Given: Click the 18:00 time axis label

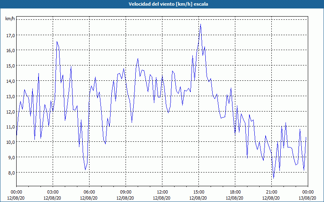Looking at the screenshot, I should click(x=235, y=192).
